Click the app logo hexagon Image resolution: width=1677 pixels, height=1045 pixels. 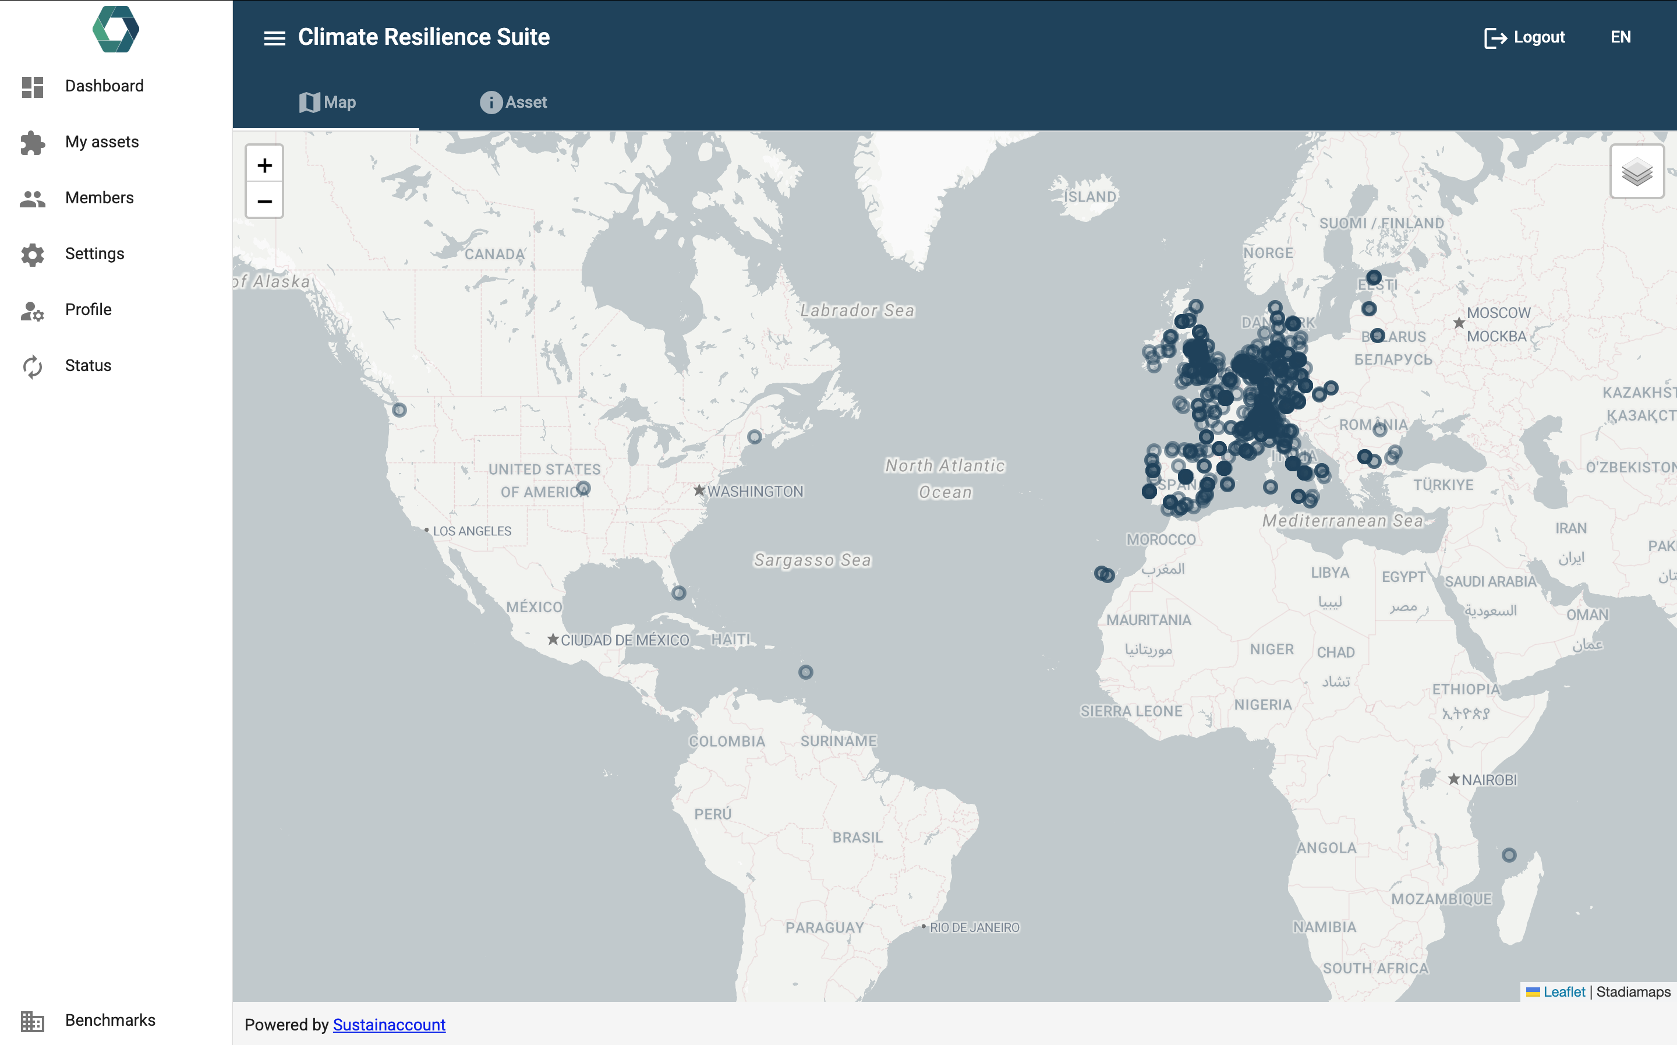pyautogui.click(x=116, y=30)
